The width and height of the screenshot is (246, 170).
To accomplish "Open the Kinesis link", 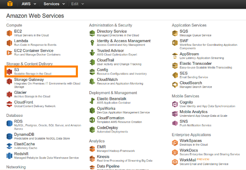I will click(x=103, y=156).
